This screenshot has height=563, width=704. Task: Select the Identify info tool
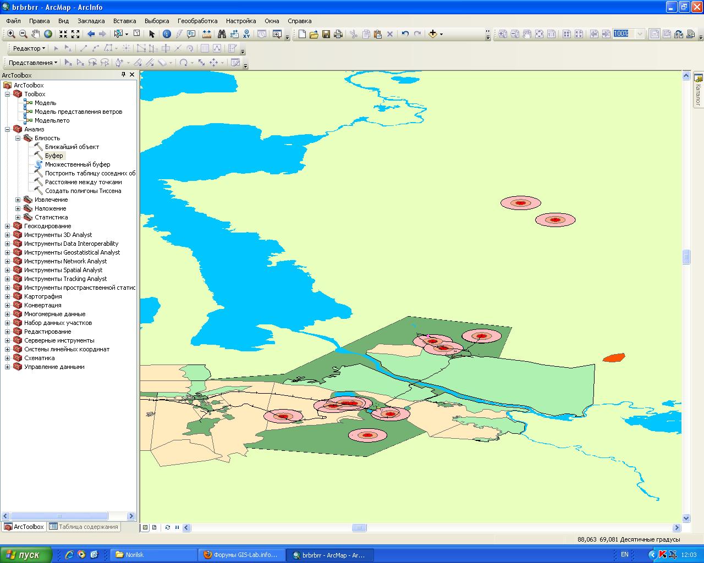click(x=167, y=34)
